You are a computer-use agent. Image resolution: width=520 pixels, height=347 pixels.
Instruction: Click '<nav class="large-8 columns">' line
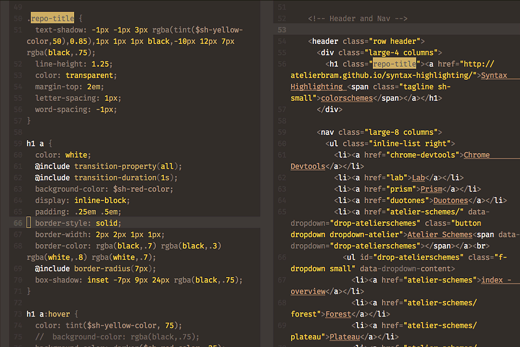(x=379, y=132)
